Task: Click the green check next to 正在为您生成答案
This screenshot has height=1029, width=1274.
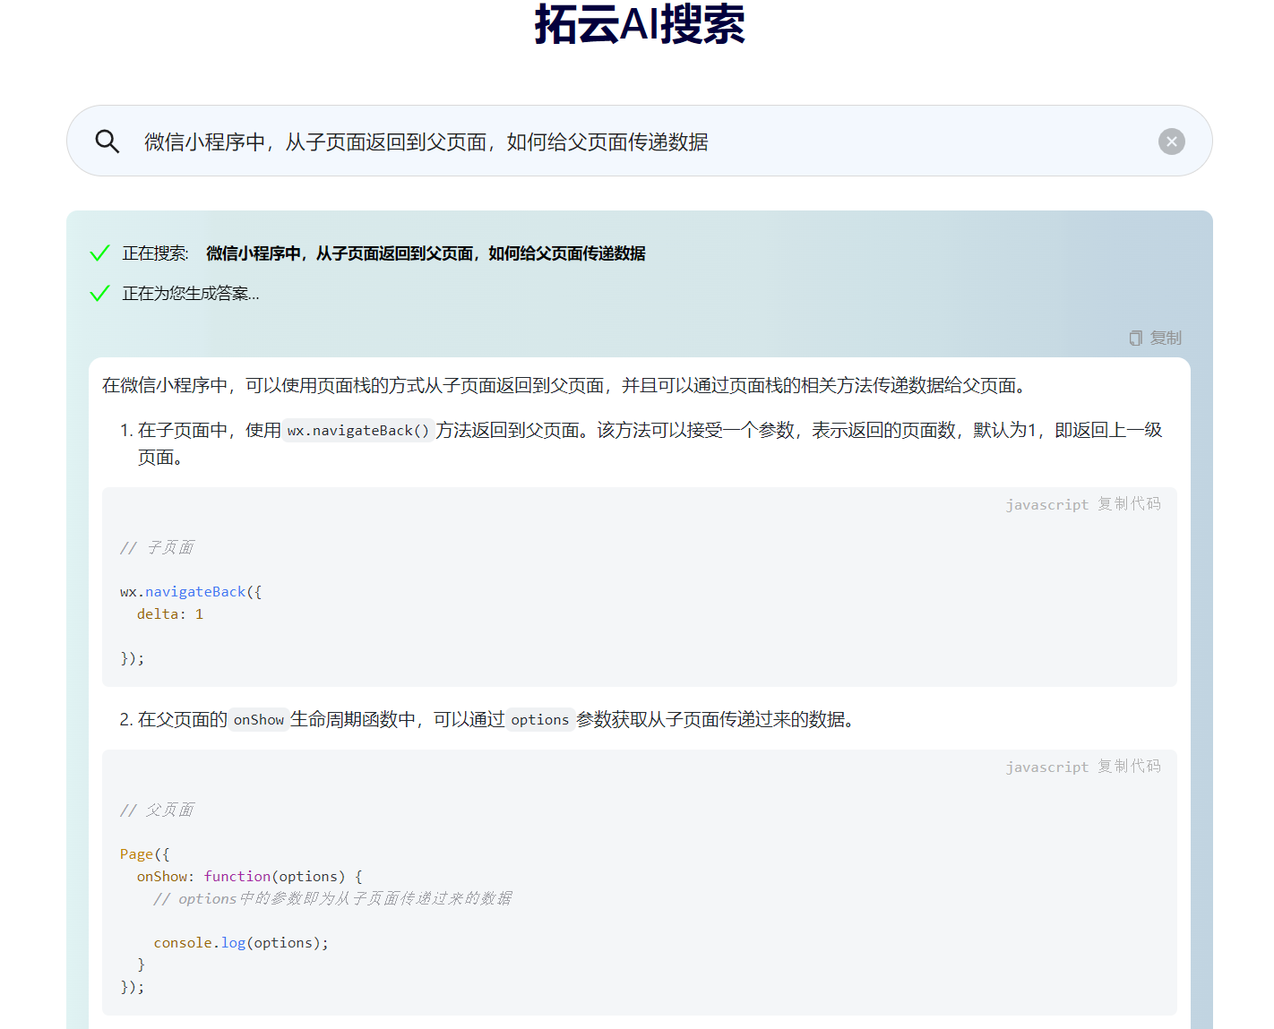Action: [99, 293]
